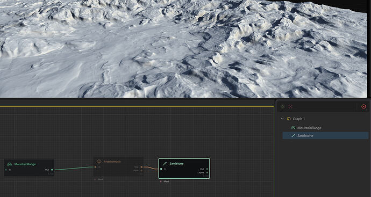Image resolution: width=371 pixels, height=197 pixels.
Task: Click the yellow Graph 1 icon in the tree
Action: (289, 119)
